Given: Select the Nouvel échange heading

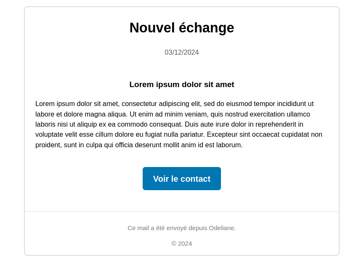Looking at the screenshot, I should coord(182,28).
